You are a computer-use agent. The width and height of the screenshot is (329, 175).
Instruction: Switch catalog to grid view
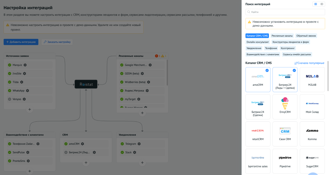tap(316, 4)
